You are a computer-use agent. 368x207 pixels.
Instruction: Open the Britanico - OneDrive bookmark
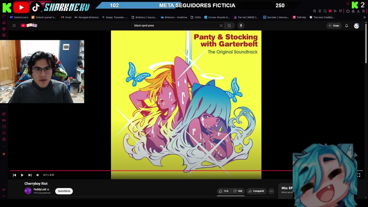point(174,17)
